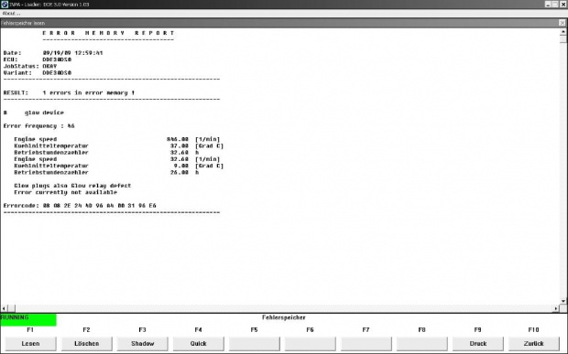Click the F1 Lesen button
The height and width of the screenshot is (354, 568).
[x=30, y=344]
